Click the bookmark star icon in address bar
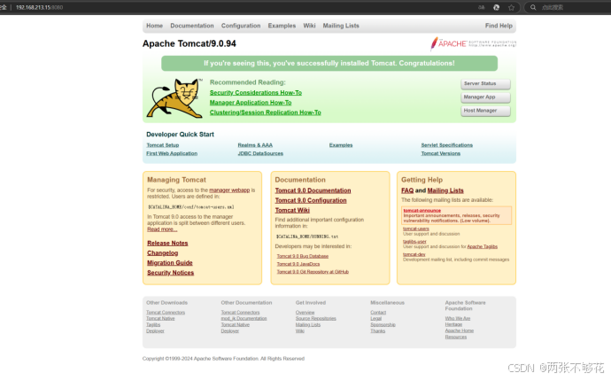 click(511, 7)
